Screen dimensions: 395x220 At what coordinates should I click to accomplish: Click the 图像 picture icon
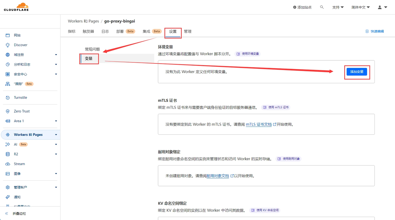pyautogui.click(x=8, y=174)
